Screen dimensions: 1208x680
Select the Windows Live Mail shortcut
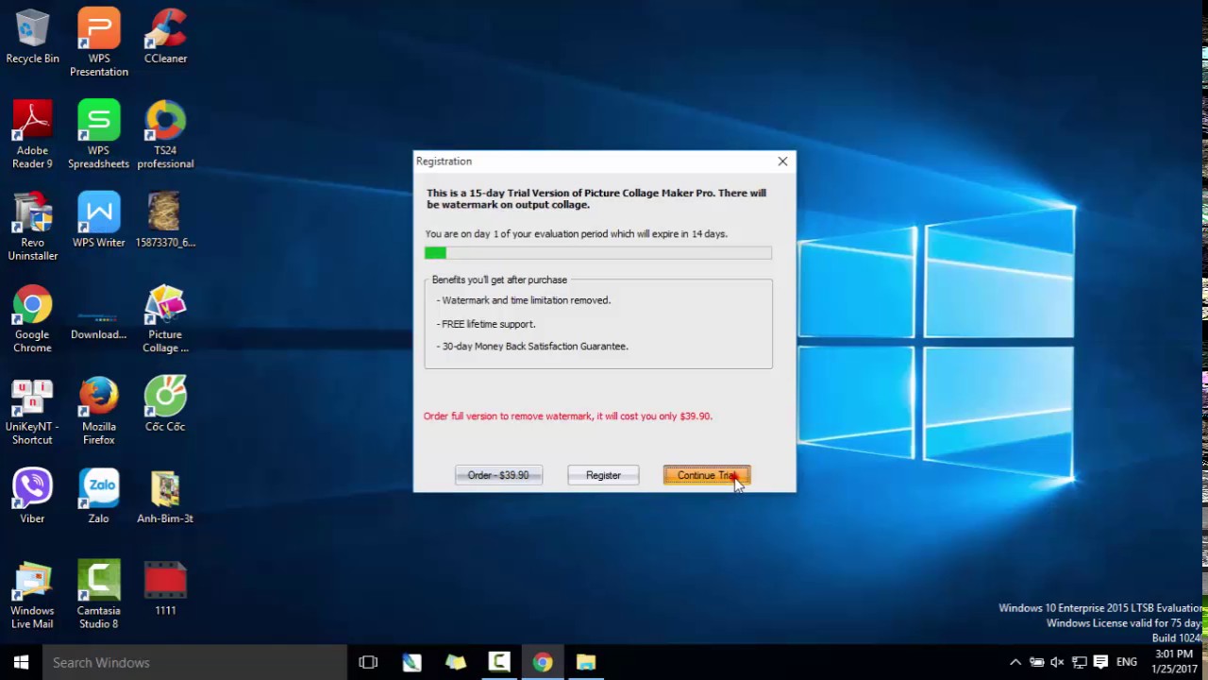pos(32,595)
